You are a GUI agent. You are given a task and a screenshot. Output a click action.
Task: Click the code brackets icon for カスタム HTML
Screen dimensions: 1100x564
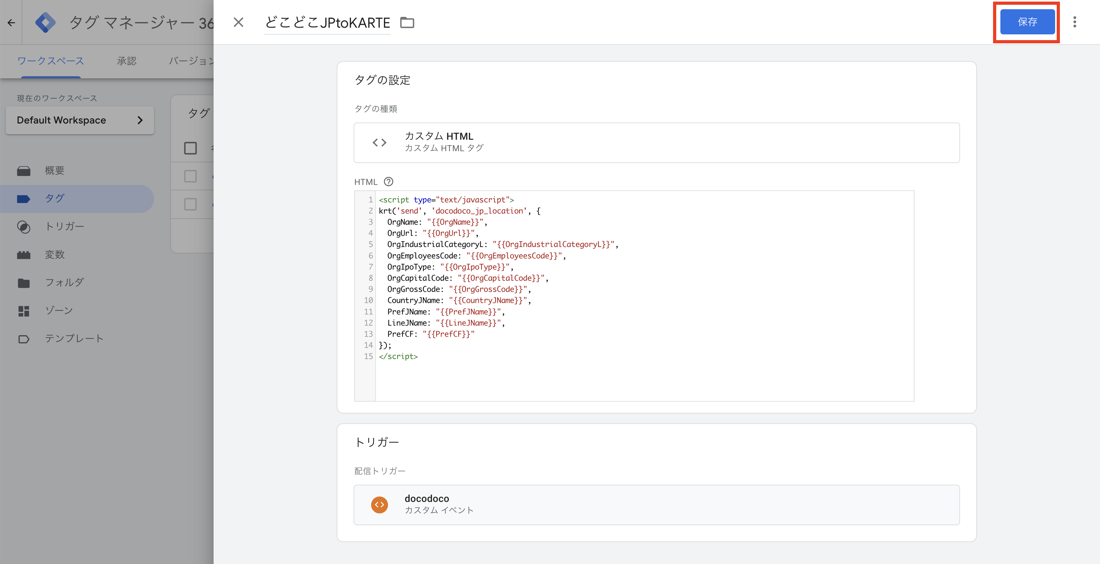point(379,143)
